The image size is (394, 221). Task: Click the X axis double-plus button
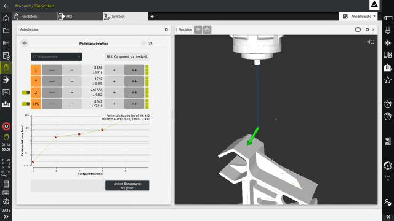click(134, 70)
